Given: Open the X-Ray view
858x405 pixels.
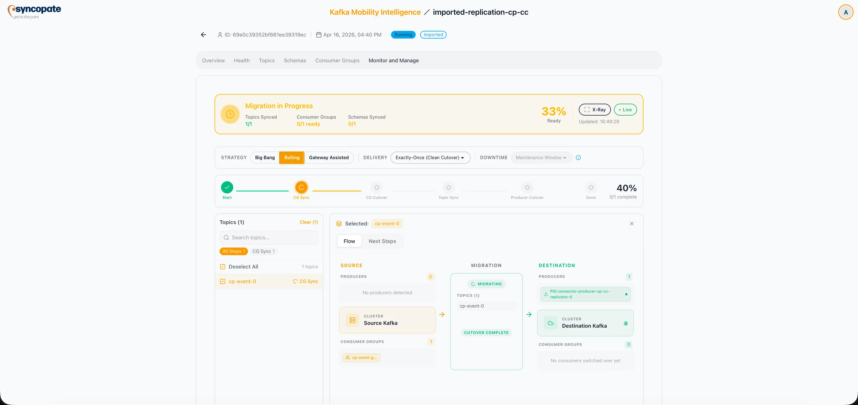Looking at the screenshot, I should pyautogui.click(x=595, y=109).
